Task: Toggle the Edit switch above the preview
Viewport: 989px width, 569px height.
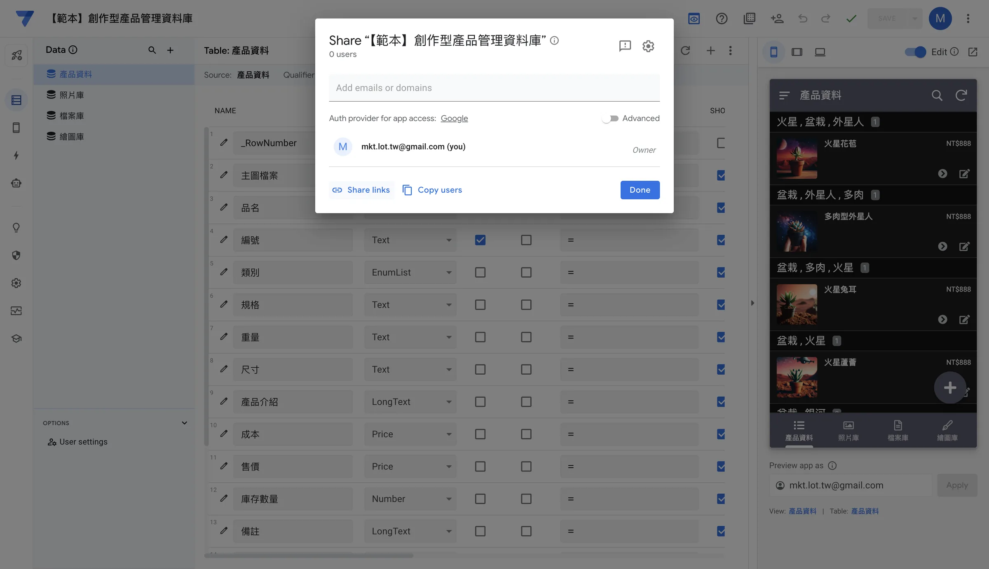Action: click(915, 52)
